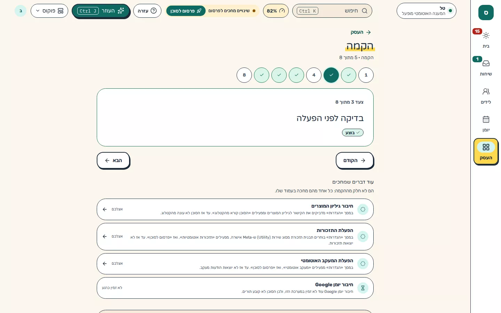
Task: Click the עוד דברים שמחכים heading
Action: 353,182
